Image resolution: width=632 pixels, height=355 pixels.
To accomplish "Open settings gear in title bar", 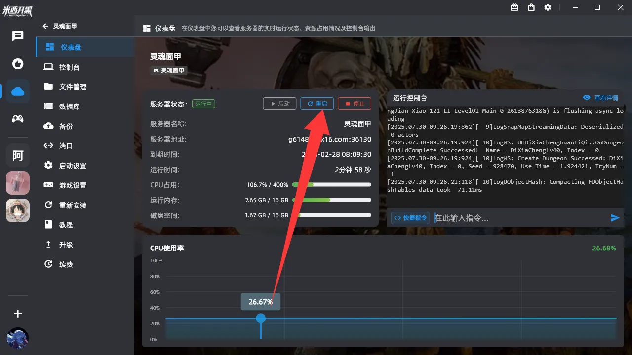I will click(548, 7).
